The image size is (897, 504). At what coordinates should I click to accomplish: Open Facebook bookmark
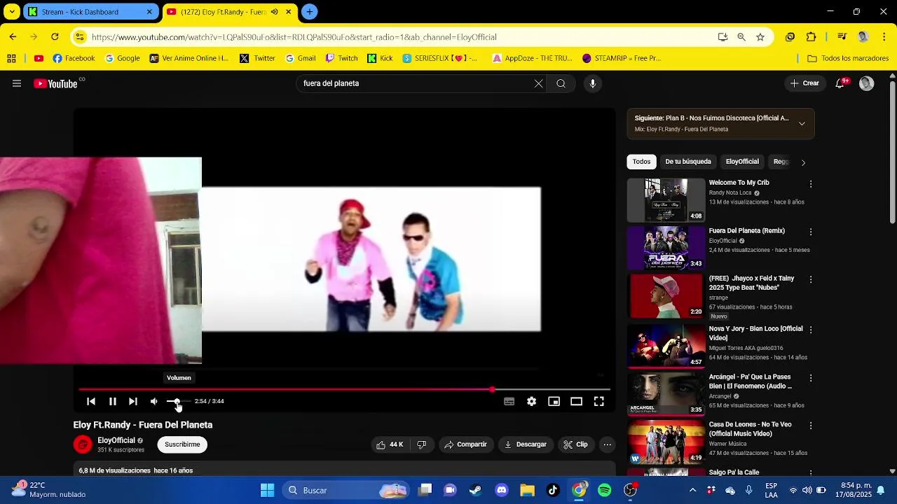tap(74, 58)
